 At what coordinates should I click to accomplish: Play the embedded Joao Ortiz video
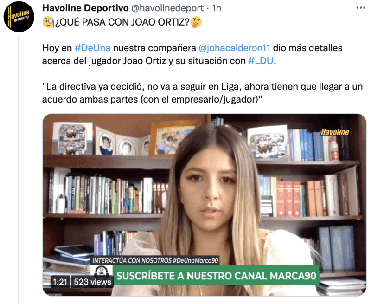pos(205,205)
